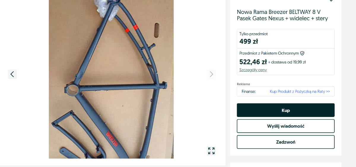This screenshot has height=167, width=356.
Task: Open the Szczegóły ceny price details link
Action: tap(253, 70)
